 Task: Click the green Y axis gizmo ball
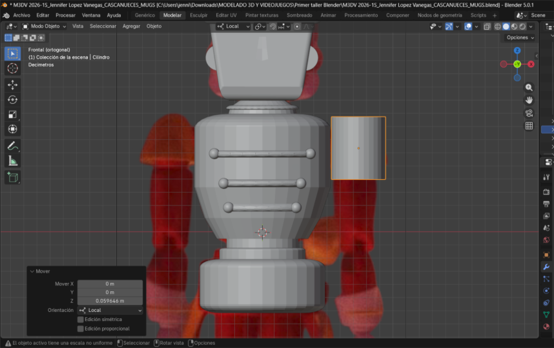tap(517, 64)
